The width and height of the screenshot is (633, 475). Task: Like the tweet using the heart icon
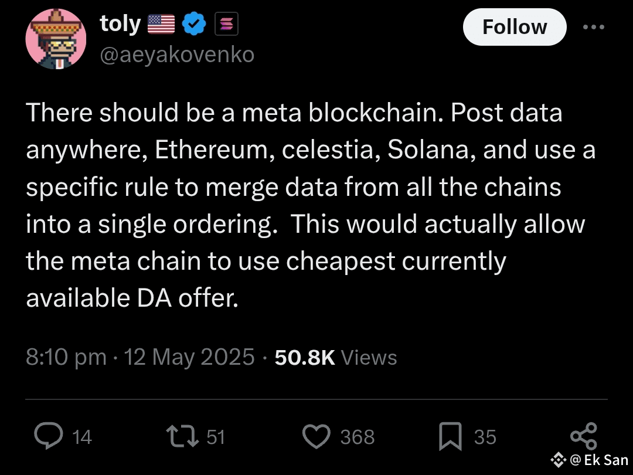316,436
